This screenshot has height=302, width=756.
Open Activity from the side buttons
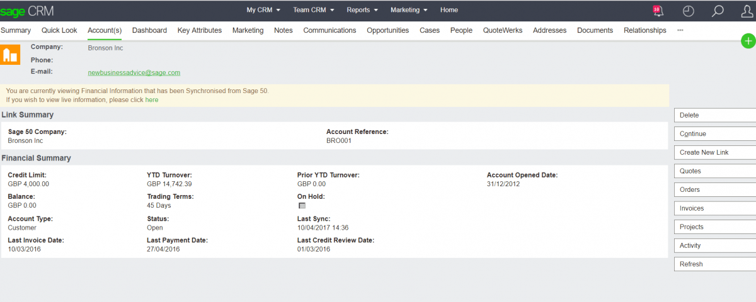tap(715, 245)
